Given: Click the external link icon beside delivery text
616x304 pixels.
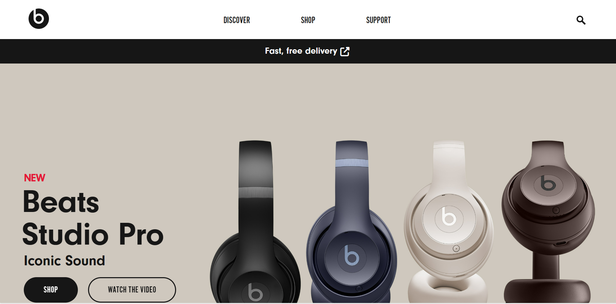Looking at the screenshot, I should pyautogui.click(x=345, y=51).
